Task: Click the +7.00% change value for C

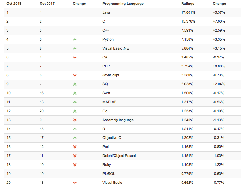Action: 219,21
